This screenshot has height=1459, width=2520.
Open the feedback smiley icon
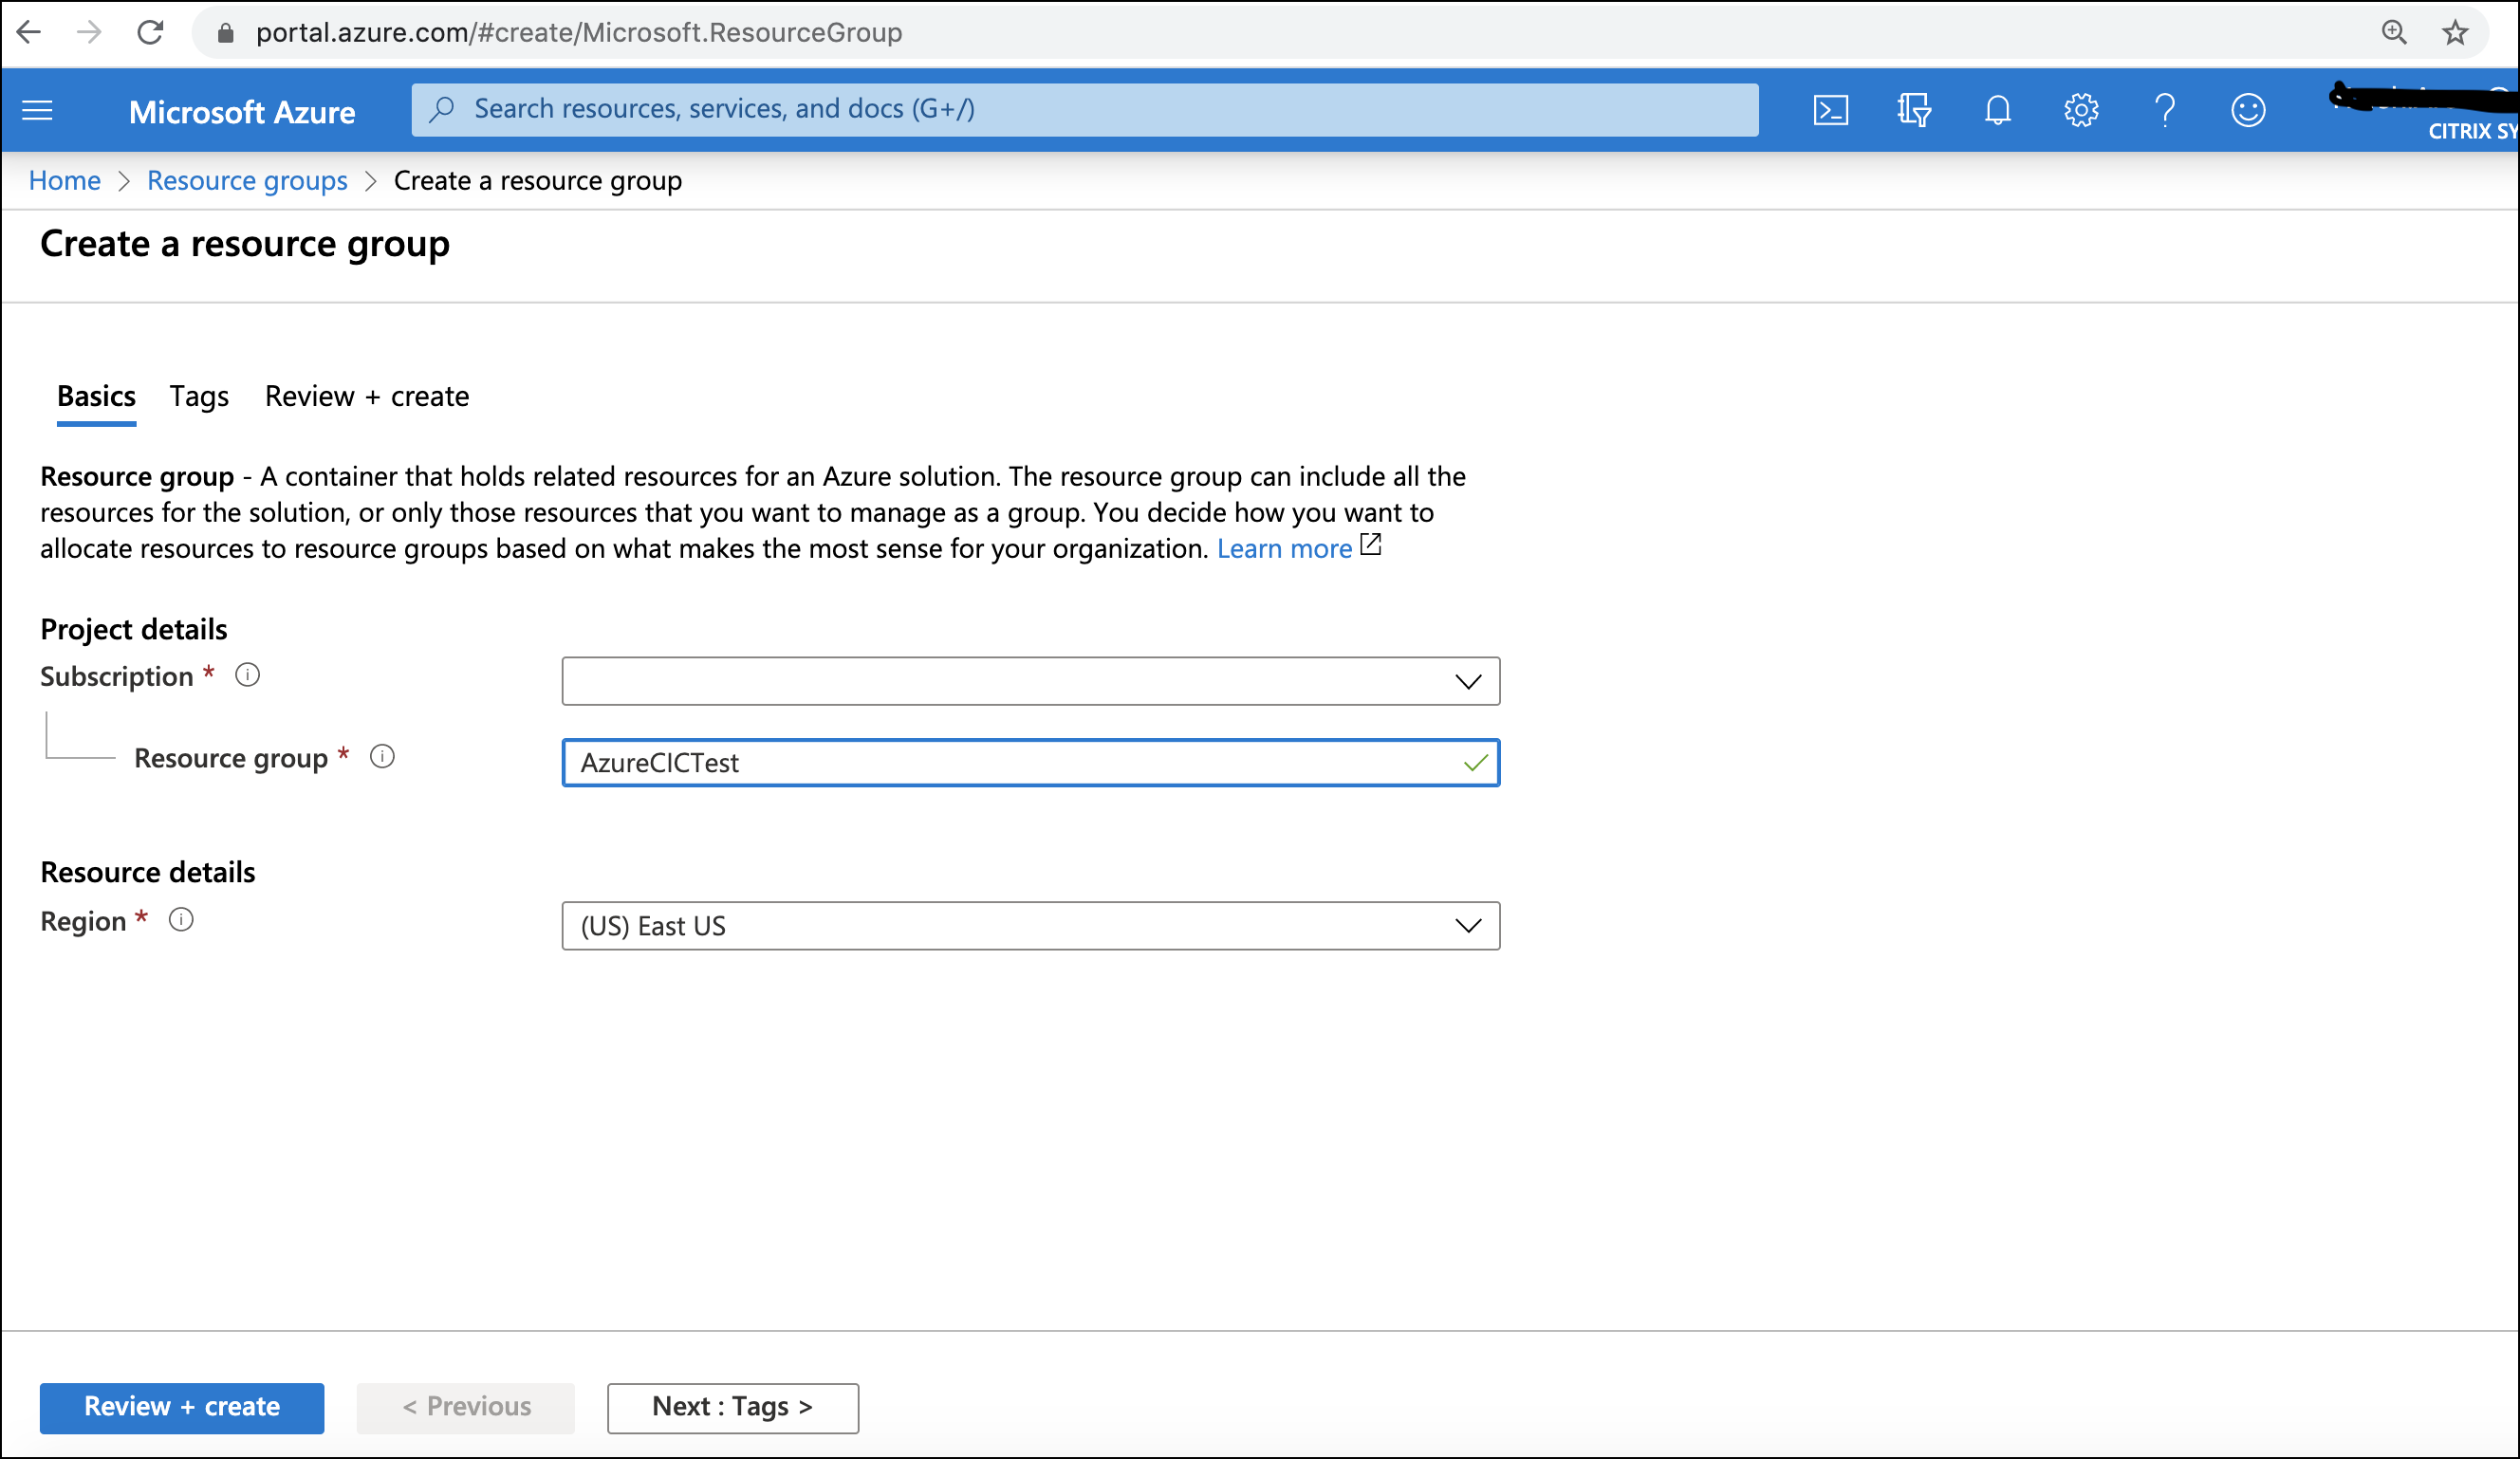pos(2248,110)
